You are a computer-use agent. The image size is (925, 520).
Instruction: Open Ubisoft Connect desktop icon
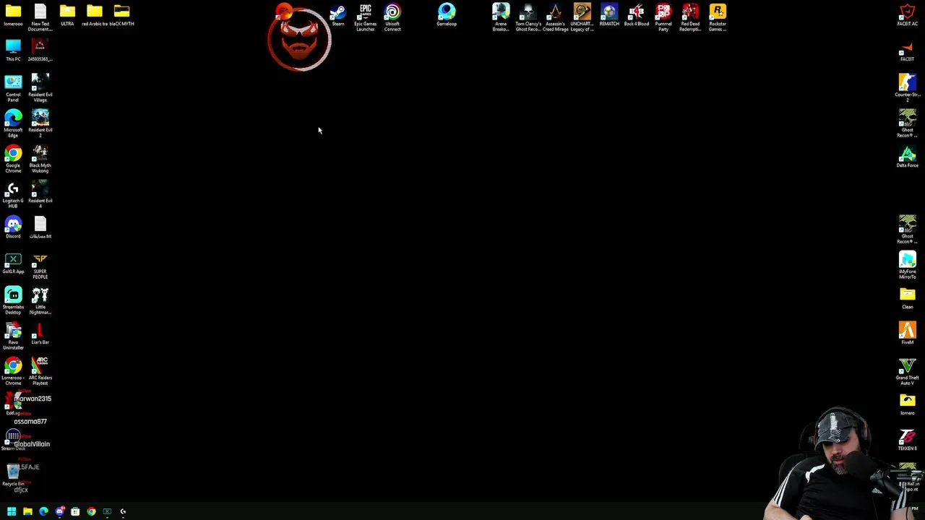click(x=392, y=17)
